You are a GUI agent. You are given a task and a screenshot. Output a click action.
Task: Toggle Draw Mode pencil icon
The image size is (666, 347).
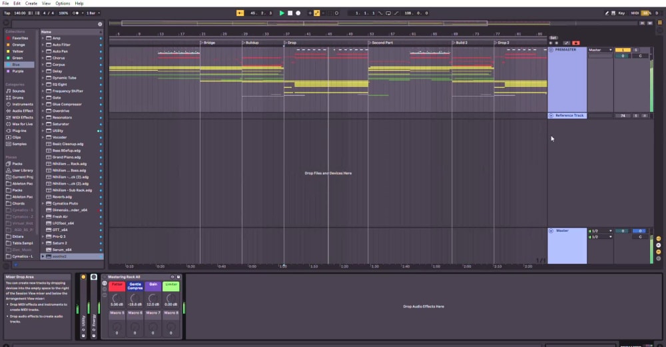coord(607,13)
